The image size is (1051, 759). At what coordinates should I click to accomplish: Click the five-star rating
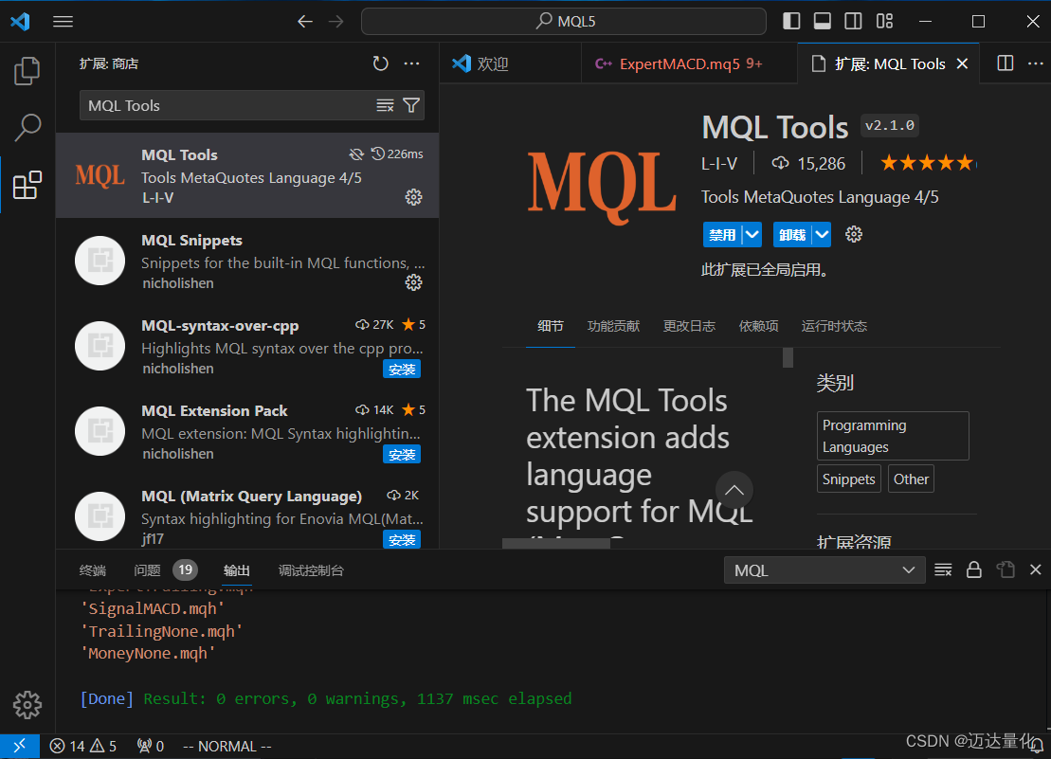(x=929, y=163)
